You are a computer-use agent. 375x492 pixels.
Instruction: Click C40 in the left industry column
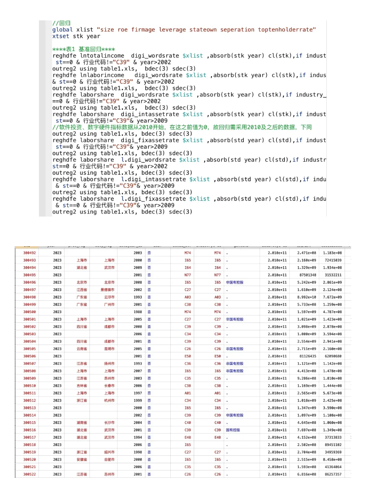pos(187,422)
